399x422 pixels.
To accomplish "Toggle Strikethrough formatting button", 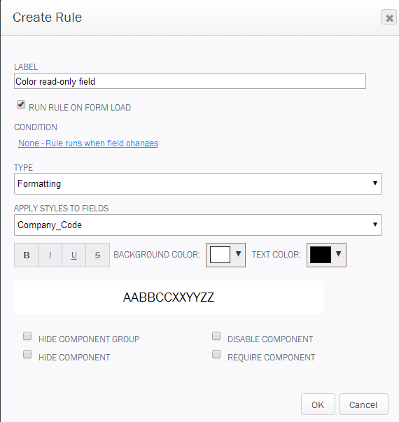I will (97, 255).
